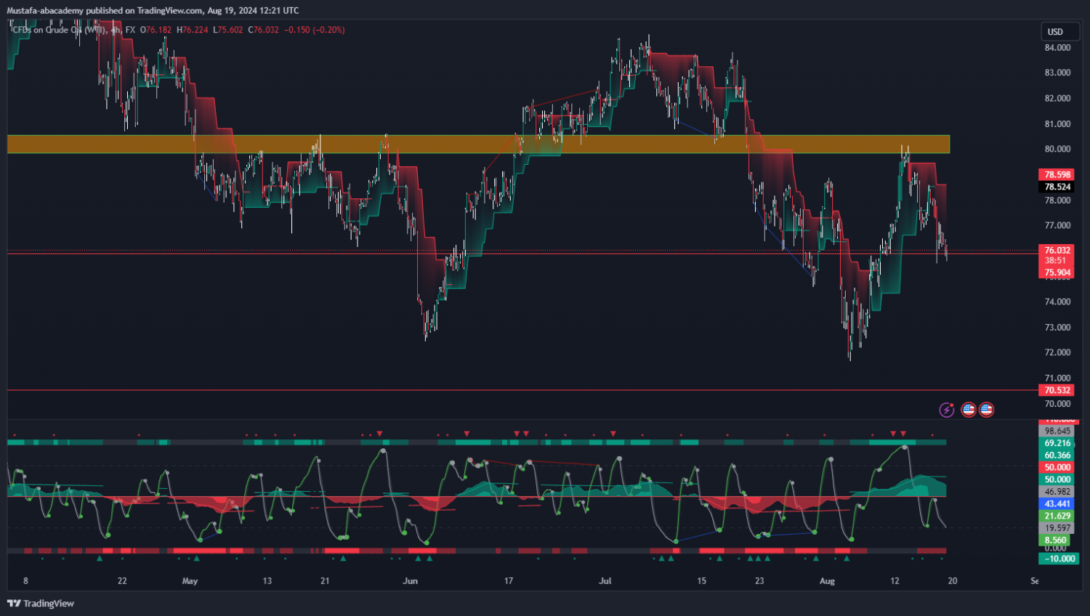This screenshot has width=1090, height=616.
Task: Click the May label on time axis
Action: (190, 580)
